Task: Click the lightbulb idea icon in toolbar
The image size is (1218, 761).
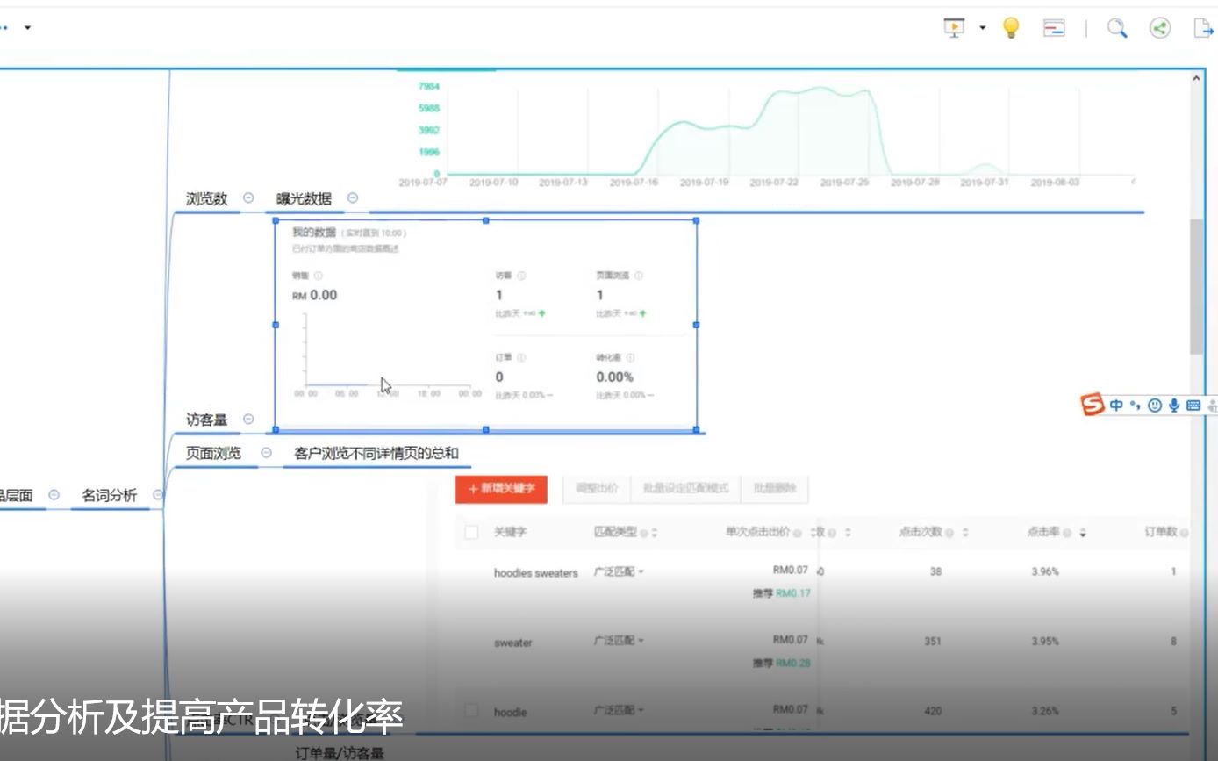Action: tap(1010, 27)
